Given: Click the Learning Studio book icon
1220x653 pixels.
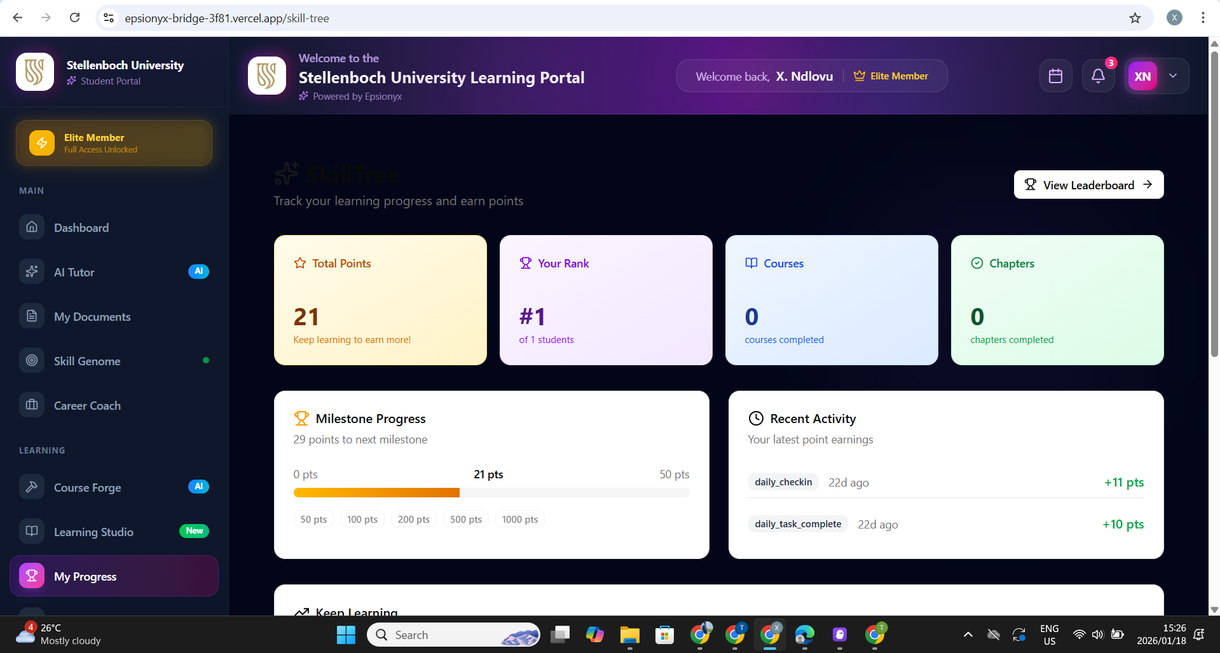Looking at the screenshot, I should (32, 531).
